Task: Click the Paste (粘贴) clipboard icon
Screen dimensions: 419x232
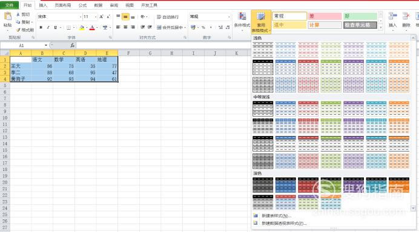Action: [x=7, y=16]
